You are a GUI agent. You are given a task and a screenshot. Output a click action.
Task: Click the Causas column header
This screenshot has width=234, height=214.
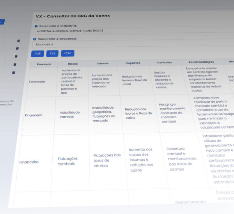tap(103, 63)
